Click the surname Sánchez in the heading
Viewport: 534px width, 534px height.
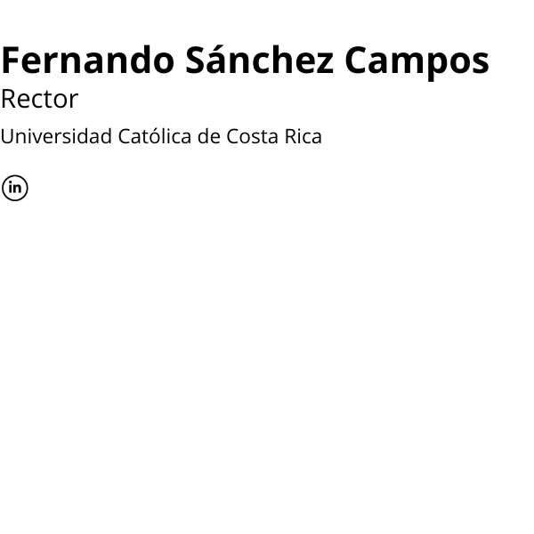(x=259, y=61)
